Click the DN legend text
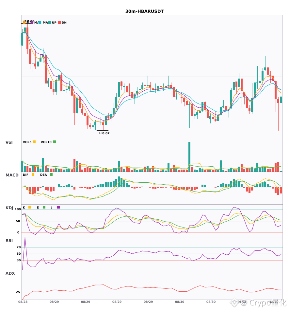This screenshot has width=289, height=311. (64, 23)
